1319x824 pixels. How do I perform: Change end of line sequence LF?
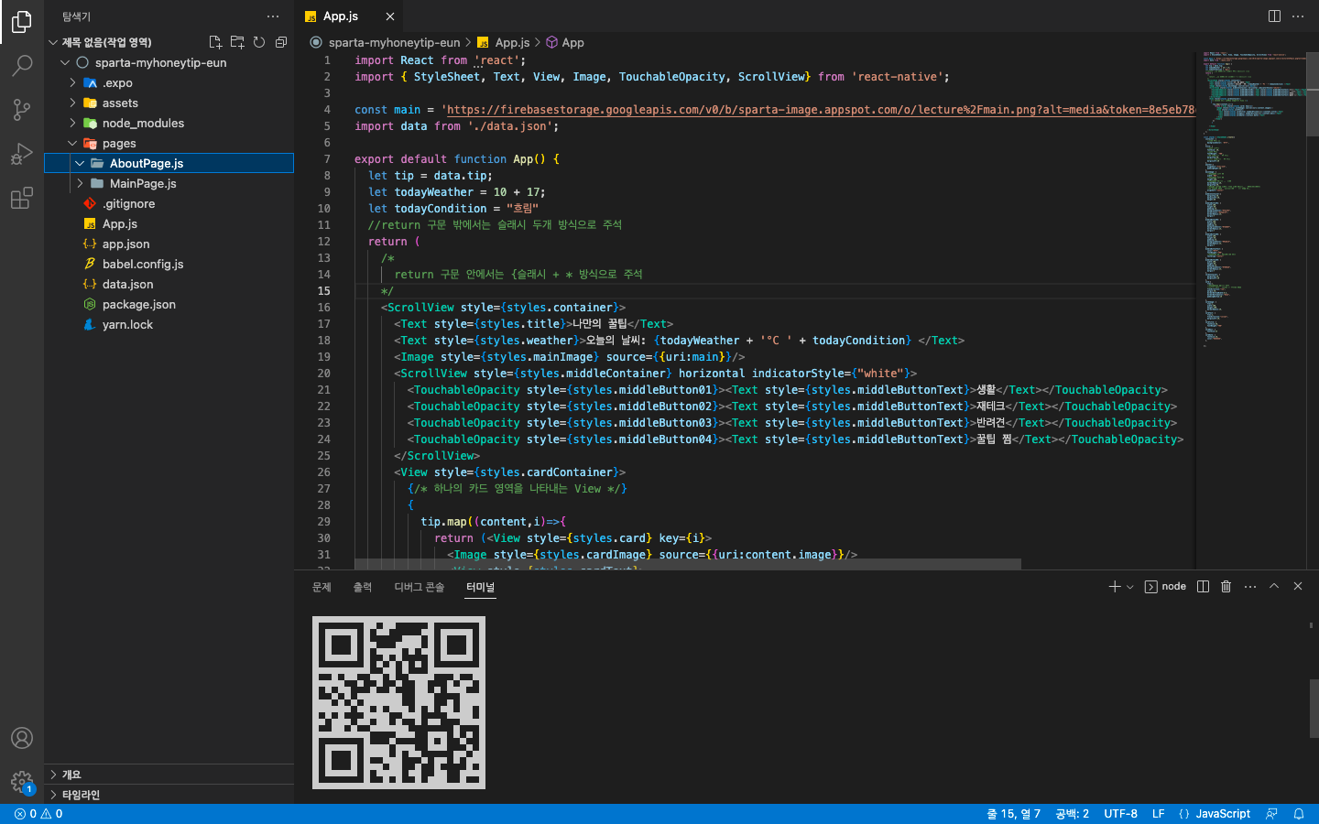tap(1159, 814)
